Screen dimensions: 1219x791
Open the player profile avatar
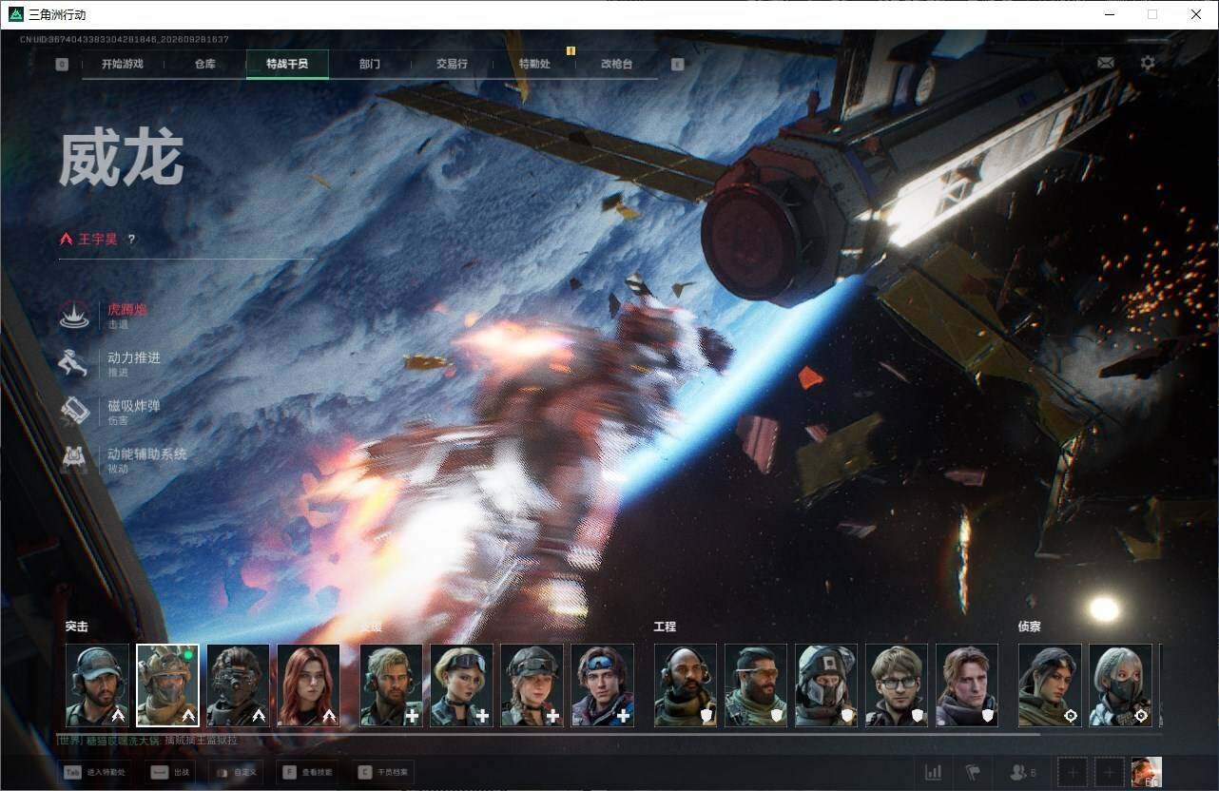[1147, 773]
